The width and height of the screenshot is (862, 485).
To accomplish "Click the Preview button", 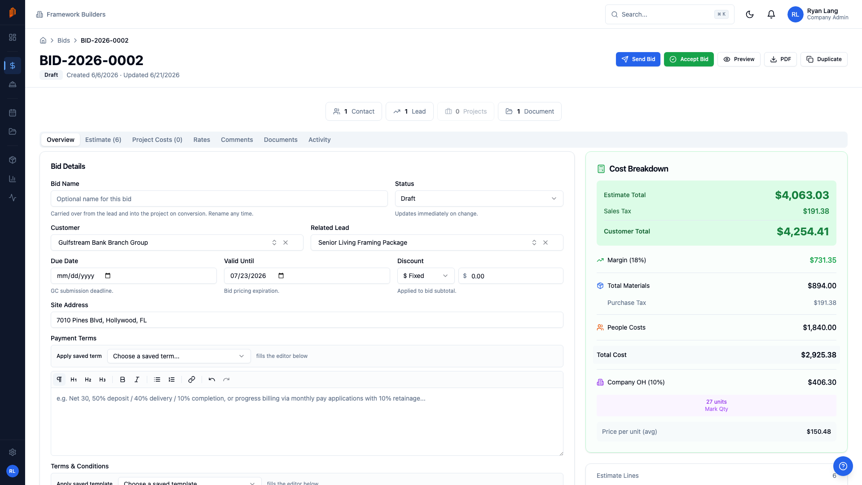I will click(739, 59).
